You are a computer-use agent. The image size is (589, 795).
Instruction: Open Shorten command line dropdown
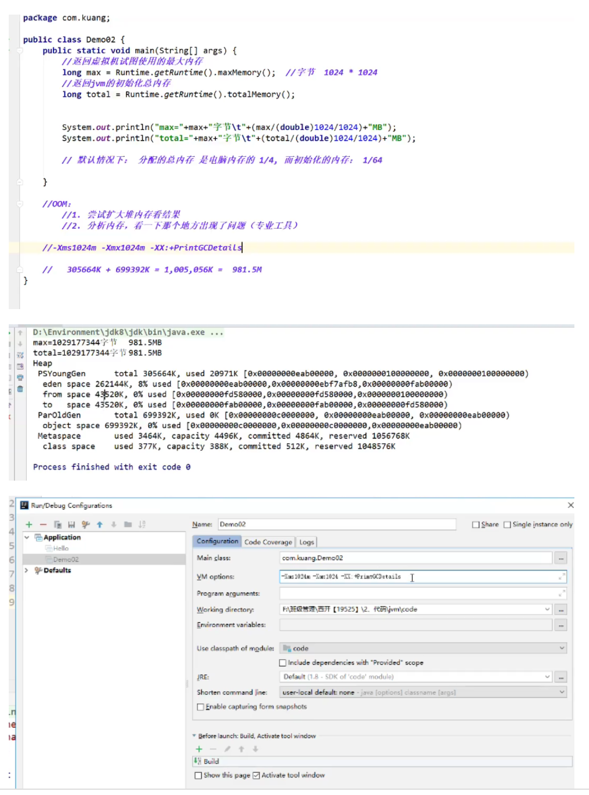pos(562,692)
